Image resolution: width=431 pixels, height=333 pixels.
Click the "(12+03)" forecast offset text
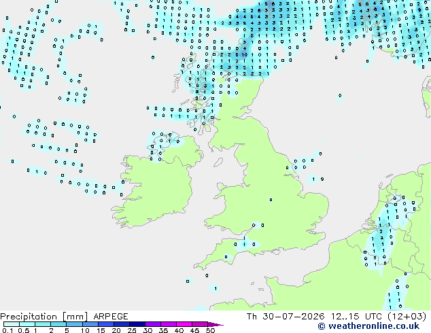pyautogui.click(x=407, y=317)
